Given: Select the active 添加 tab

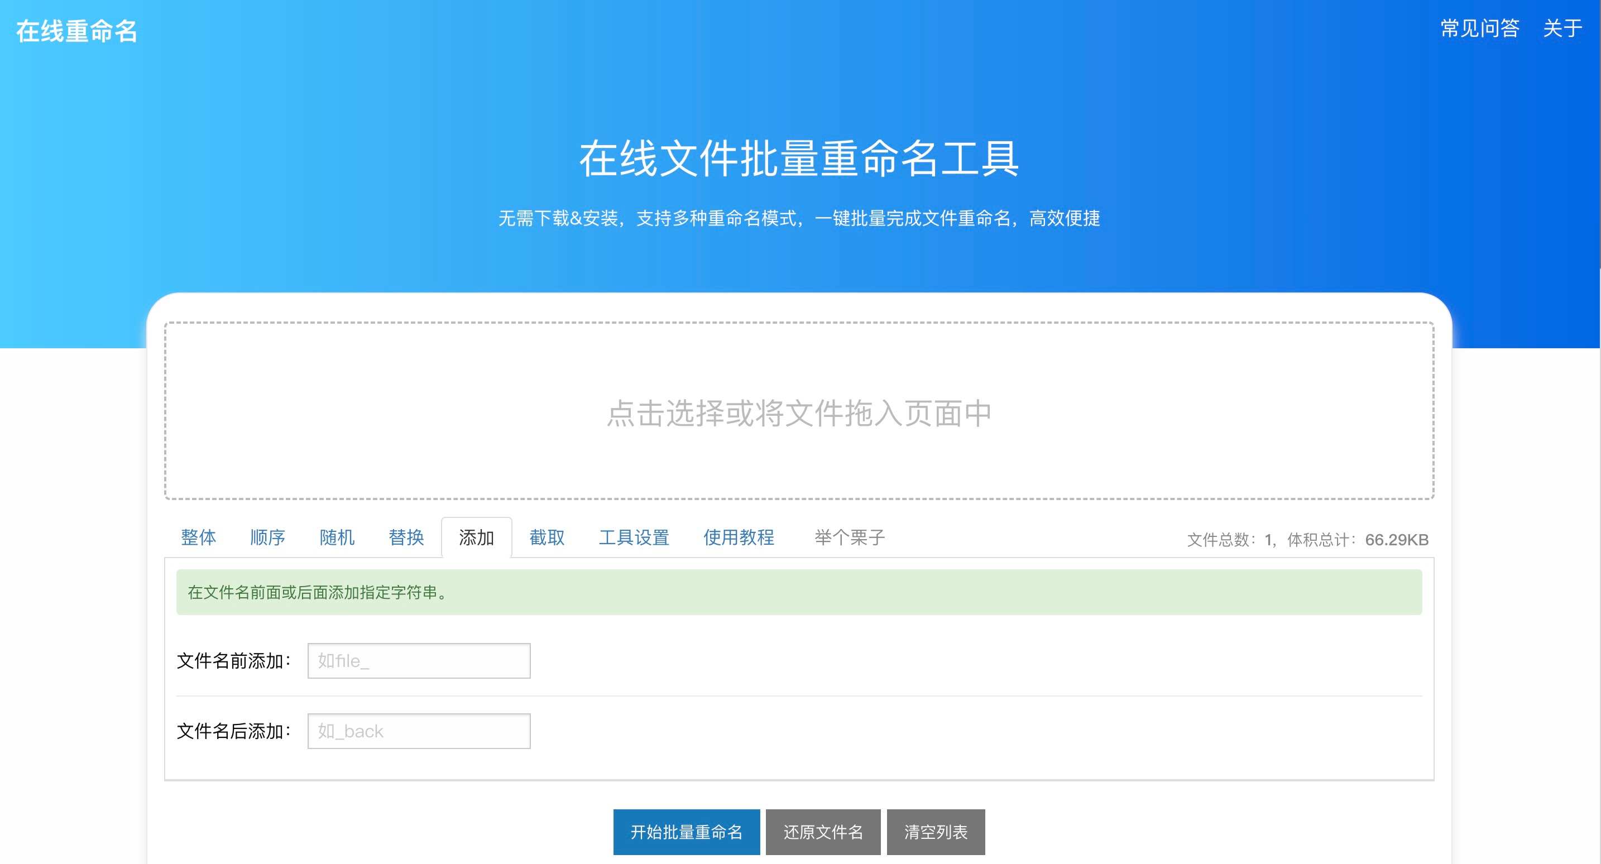Looking at the screenshot, I should (x=476, y=537).
